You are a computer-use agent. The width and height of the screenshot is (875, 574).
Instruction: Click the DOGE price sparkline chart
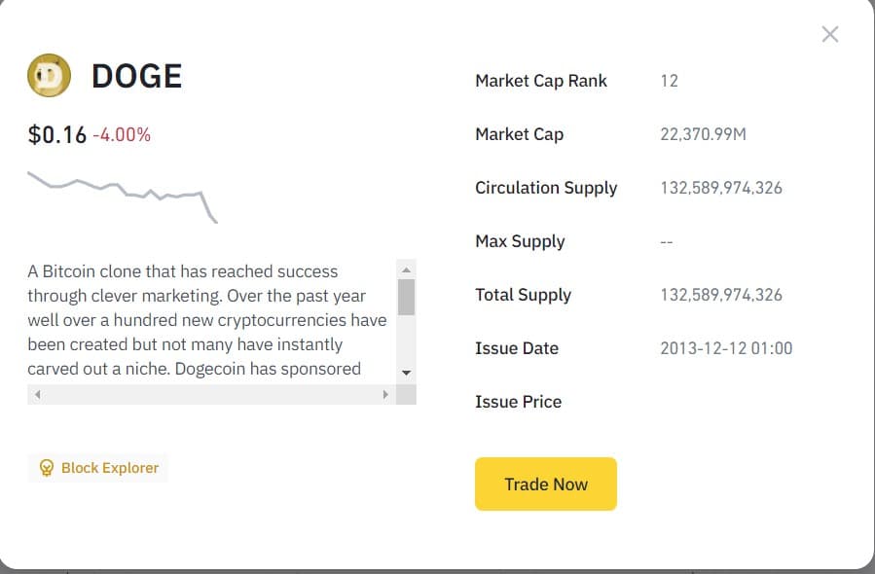click(123, 197)
